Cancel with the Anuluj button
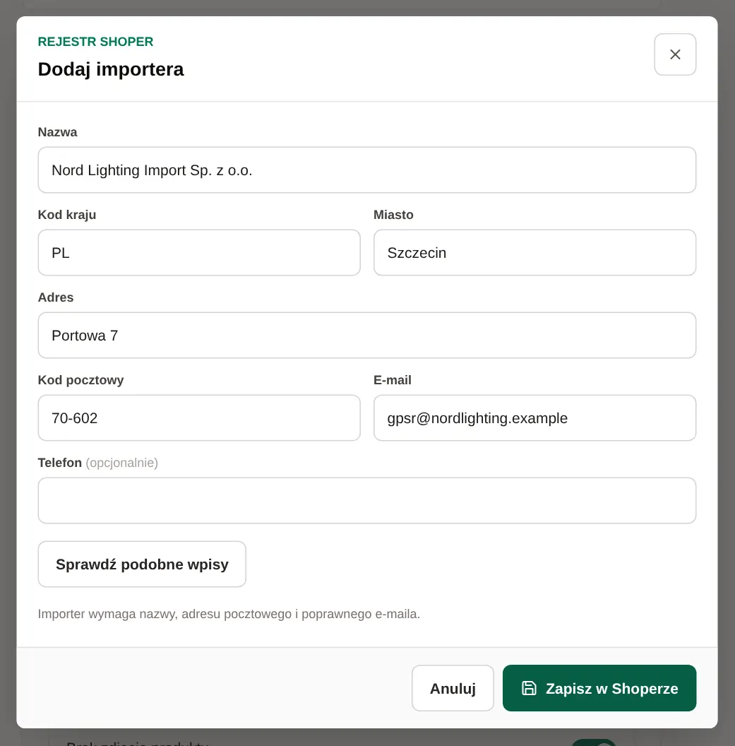The height and width of the screenshot is (746, 735). pyautogui.click(x=453, y=688)
